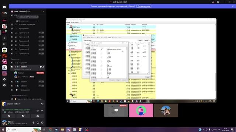Open the notification center on the taskbar

(x=232, y=129)
